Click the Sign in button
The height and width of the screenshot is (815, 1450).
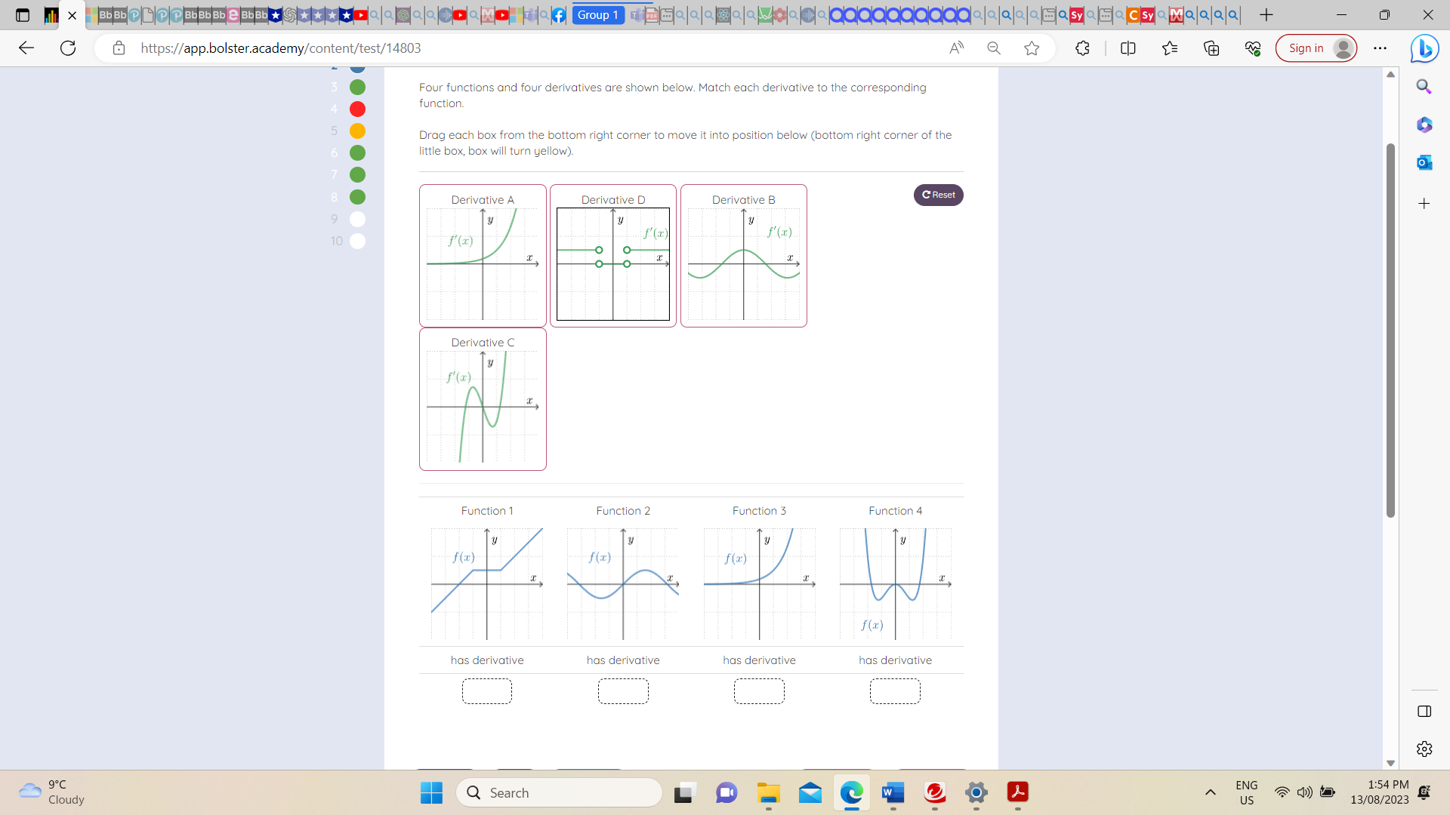pos(1316,48)
